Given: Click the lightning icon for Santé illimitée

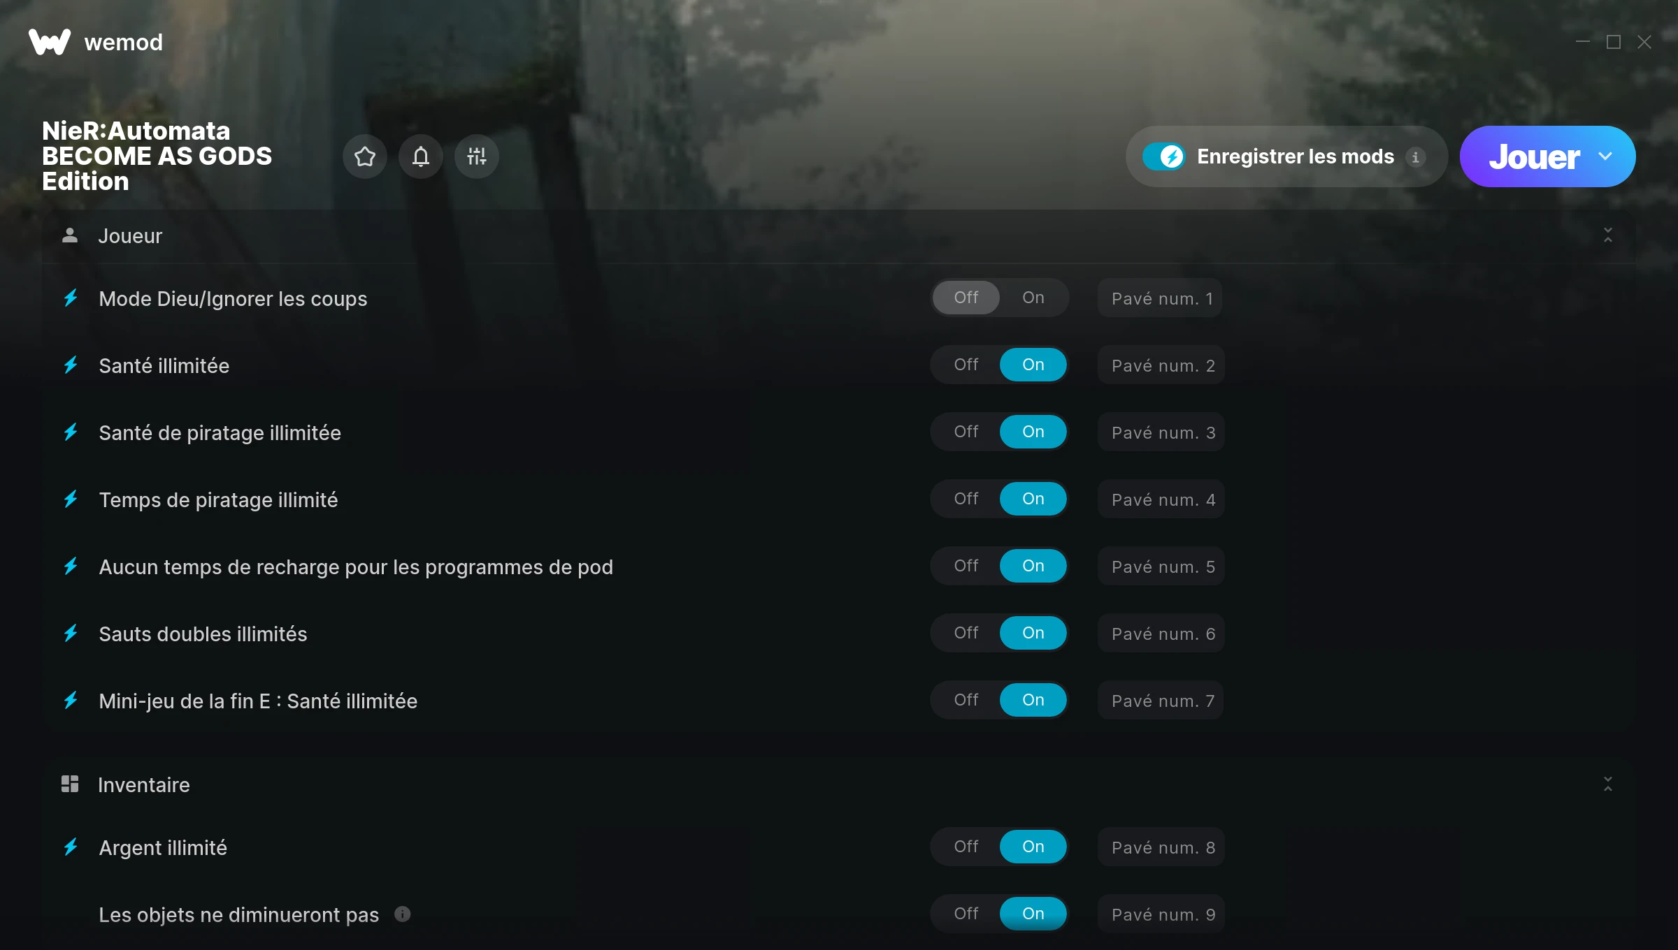Looking at the screenshot, I should click(71, 365).
